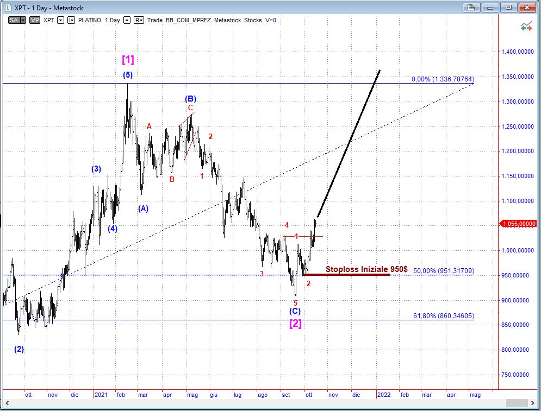Close the XPT chart window
541x411 pixels.
click(x=527, y=7)
